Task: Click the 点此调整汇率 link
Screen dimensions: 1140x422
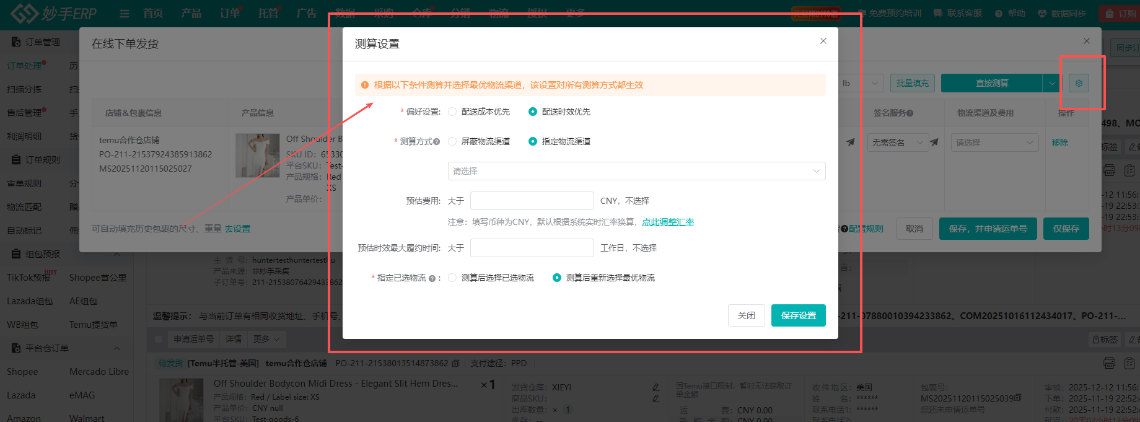Action: pos(667,222)
